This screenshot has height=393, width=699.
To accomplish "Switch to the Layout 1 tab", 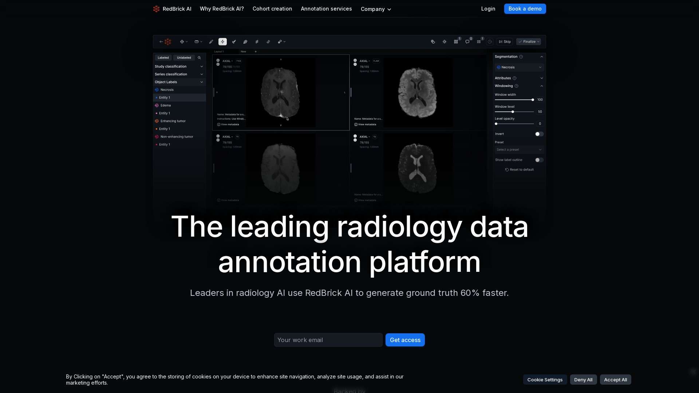I will (219, 52).
